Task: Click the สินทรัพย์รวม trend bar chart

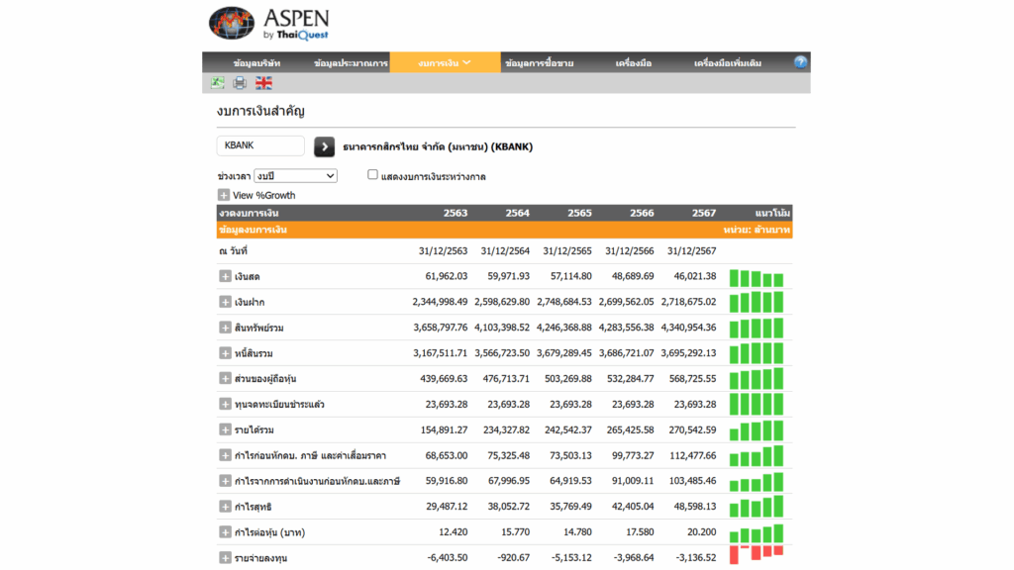Action: (757, 328)
